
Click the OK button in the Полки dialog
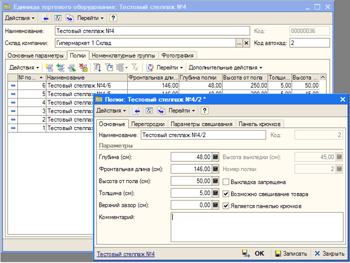[x=253, y=254]
